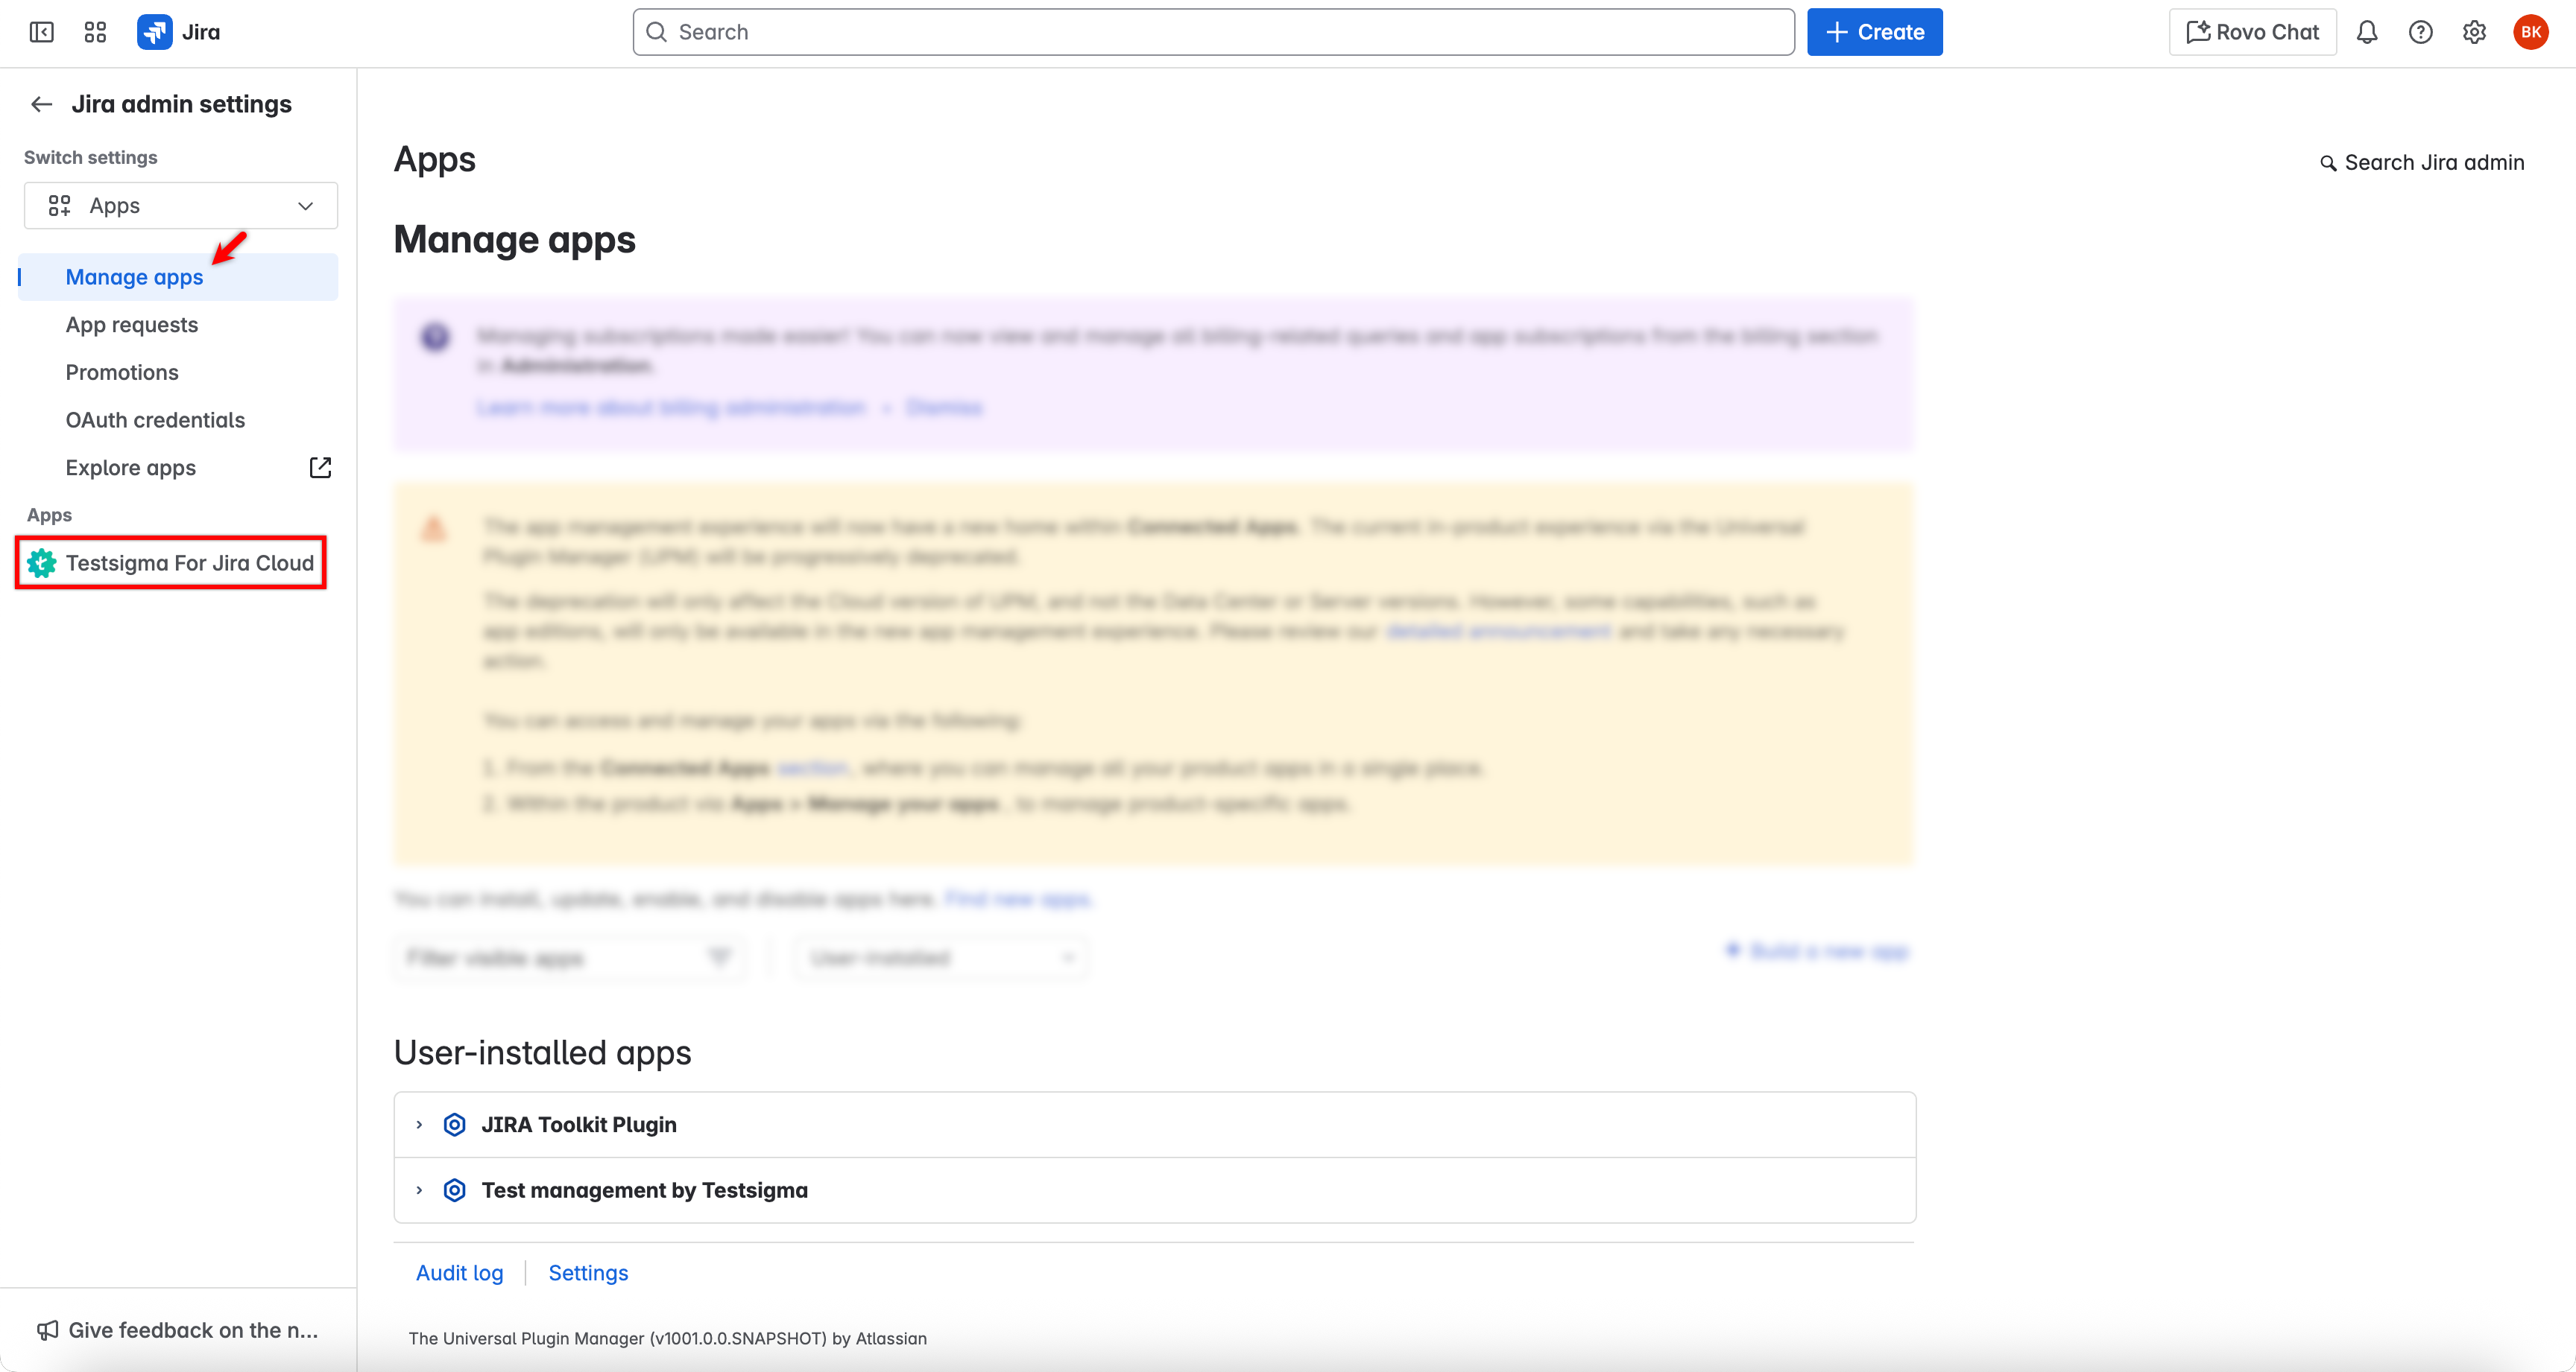The height and width of the screenshot is (1372, 2576).
Task: Go to OAuth credentials
Action: tap(155, 419)
